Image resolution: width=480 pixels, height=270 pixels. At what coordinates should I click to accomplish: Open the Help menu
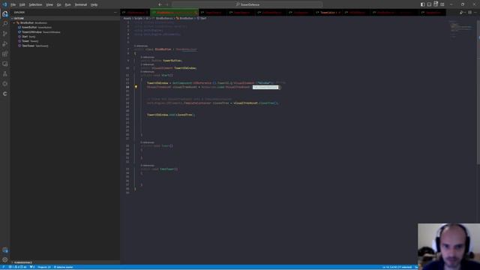(x=94, y=4)
